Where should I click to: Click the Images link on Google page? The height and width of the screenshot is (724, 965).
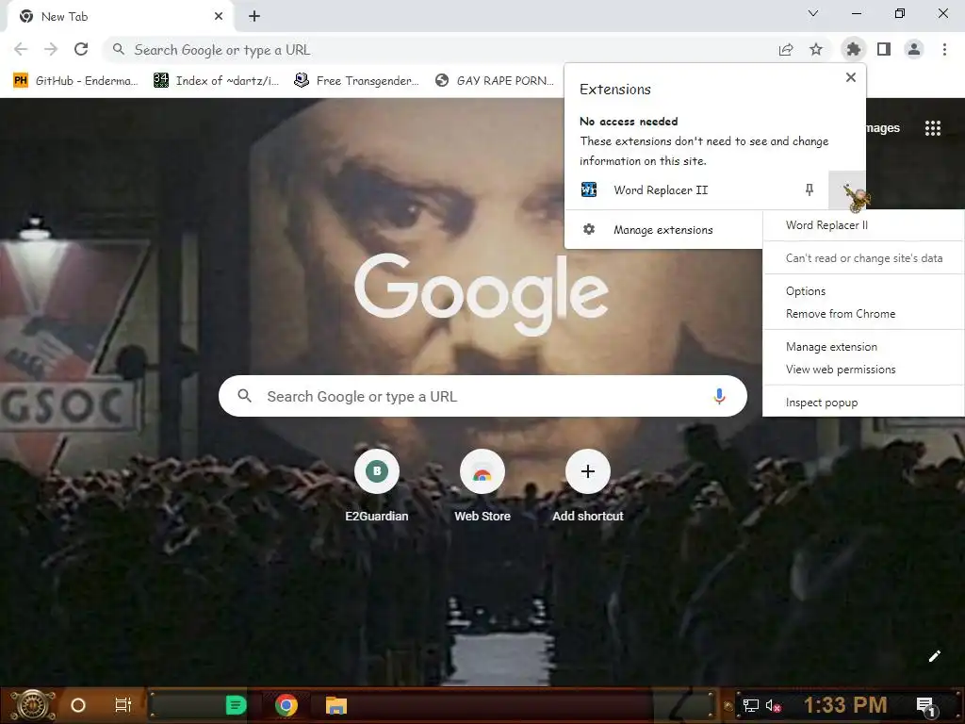coord(882,128)
